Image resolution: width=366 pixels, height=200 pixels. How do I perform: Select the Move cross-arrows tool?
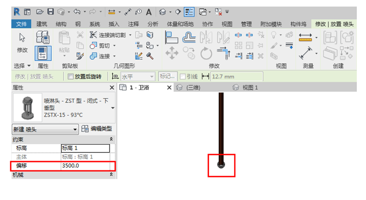pos(172,53)
